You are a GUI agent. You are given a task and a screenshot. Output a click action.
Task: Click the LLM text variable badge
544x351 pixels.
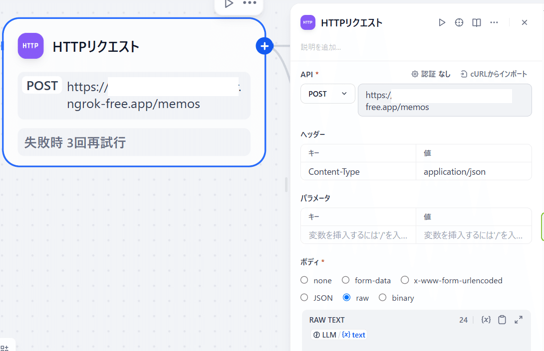pyautogui.click(x=338, y=335)
